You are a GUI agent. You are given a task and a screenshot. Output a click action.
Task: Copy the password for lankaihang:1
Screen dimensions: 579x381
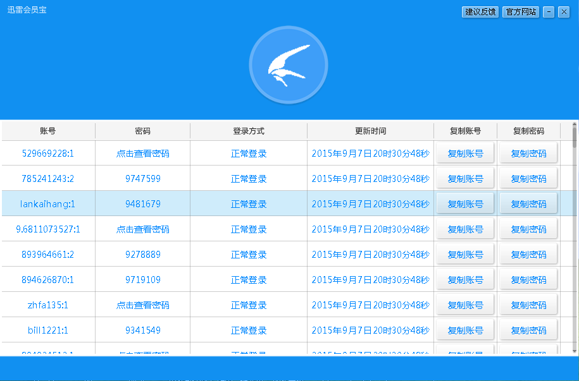pyautogui.click(x=528, y=203)
